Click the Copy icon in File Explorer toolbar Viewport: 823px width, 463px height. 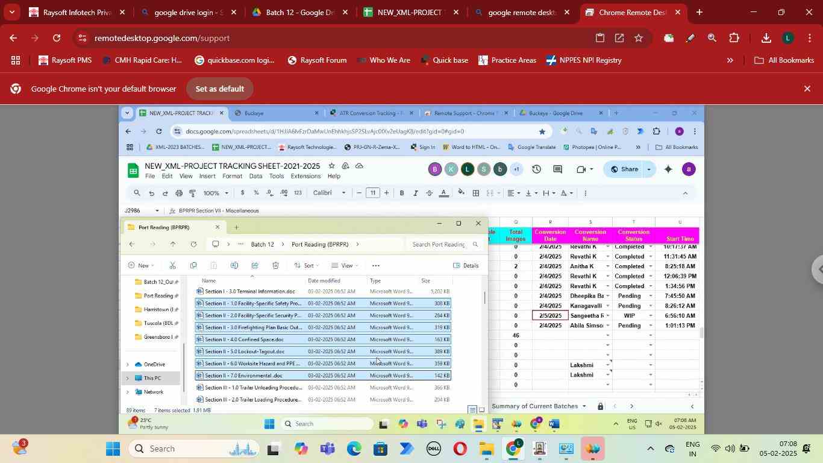(x=193, y=265)
